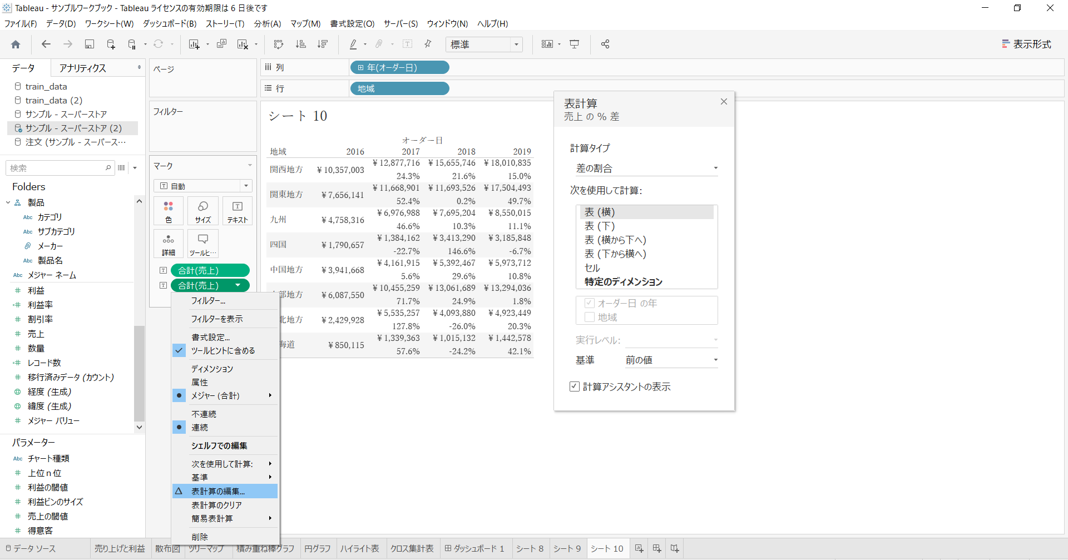Viewport: 1068px width, 560px height.
Task: Switch to the アナリティクス tab
Action: pyautogui.click(x=83, y=68)
